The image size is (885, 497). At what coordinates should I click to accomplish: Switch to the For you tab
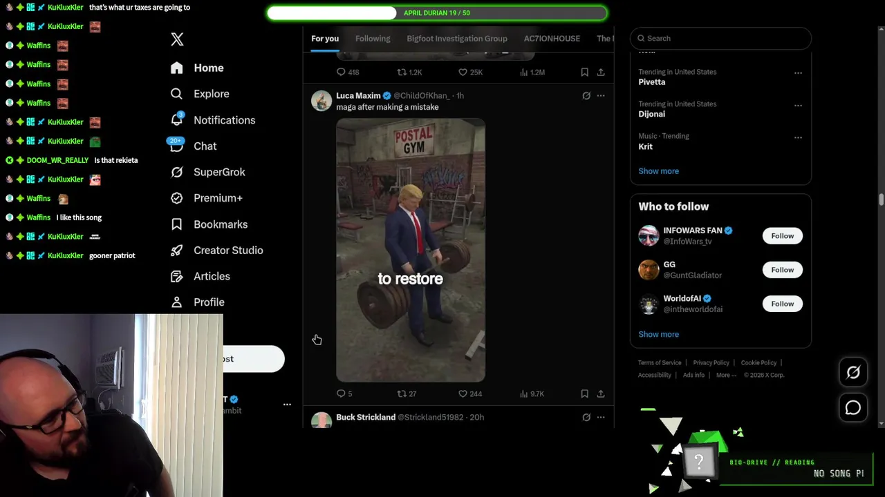(325, 39)
